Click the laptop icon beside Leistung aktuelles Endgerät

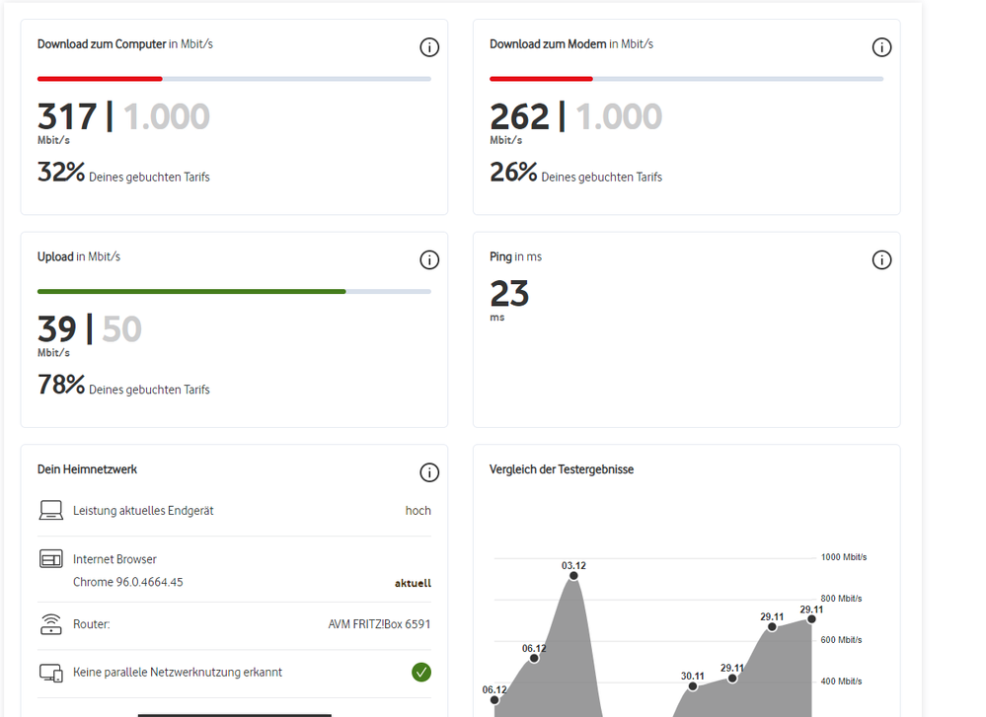click(51, 510)
